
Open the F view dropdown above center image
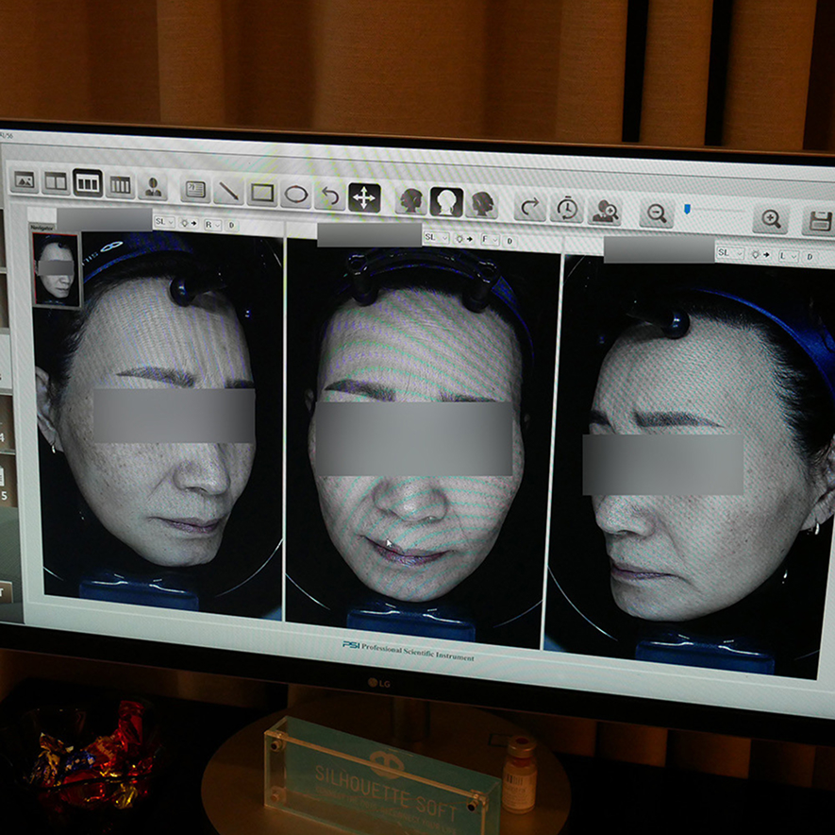491,240
